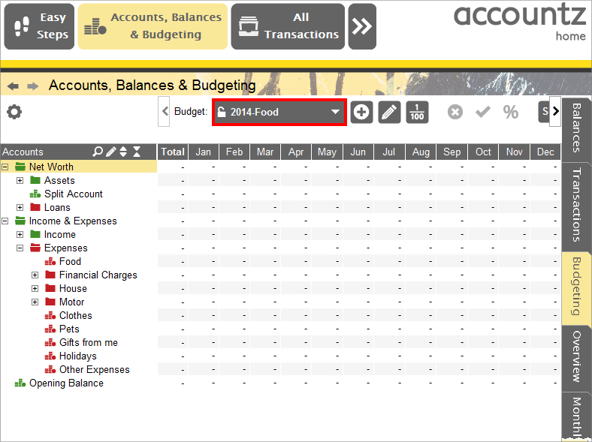592x442 pixels.
Task: Click the red Loans folder icon
Action: click(35, 207)
